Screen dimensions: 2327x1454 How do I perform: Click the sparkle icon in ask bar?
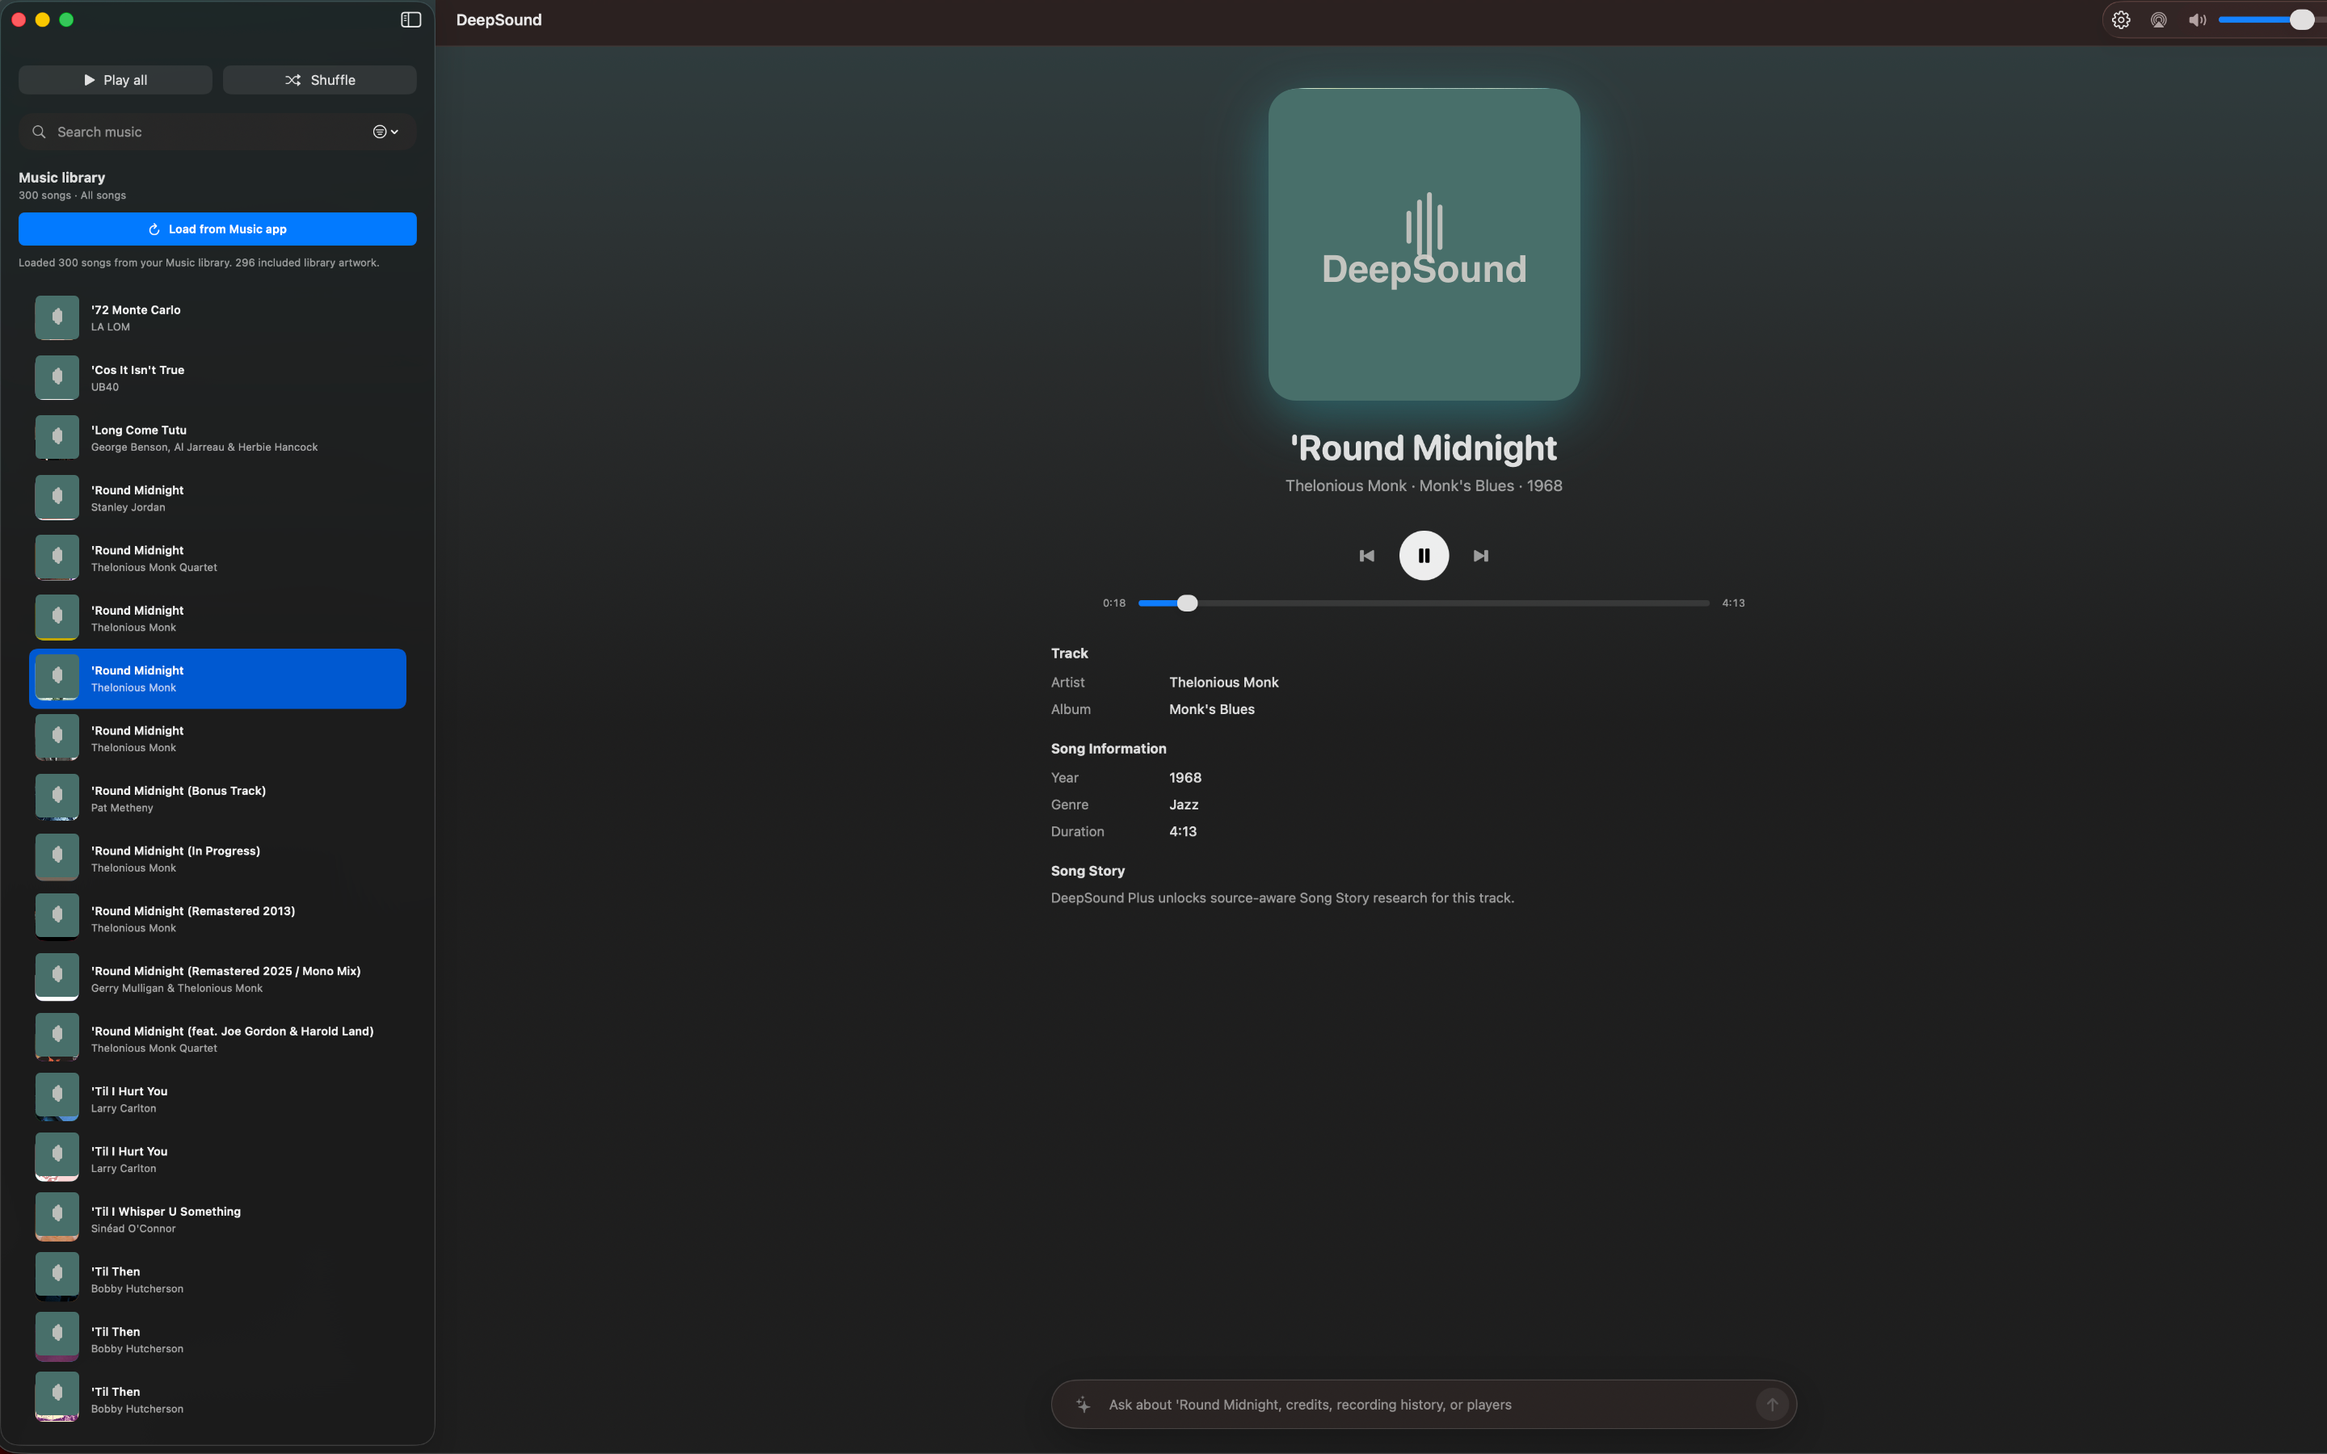coord(1083,1405)
